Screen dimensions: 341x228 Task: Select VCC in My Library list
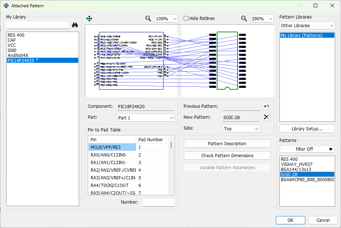[43, 45]
